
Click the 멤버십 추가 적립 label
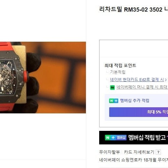click(135, 100)
